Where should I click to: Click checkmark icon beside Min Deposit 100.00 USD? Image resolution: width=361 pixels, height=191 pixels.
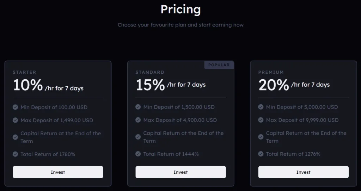tap(15, 107)
